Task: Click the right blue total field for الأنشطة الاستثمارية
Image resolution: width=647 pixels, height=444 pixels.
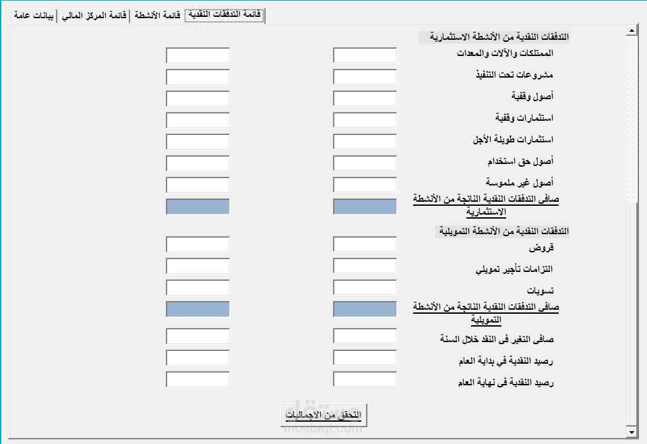Action: coord(365,206)
